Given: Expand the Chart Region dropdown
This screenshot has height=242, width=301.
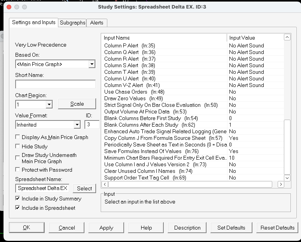Looking at the screenshot, I should pyautogui.click(x=49, y=104).
